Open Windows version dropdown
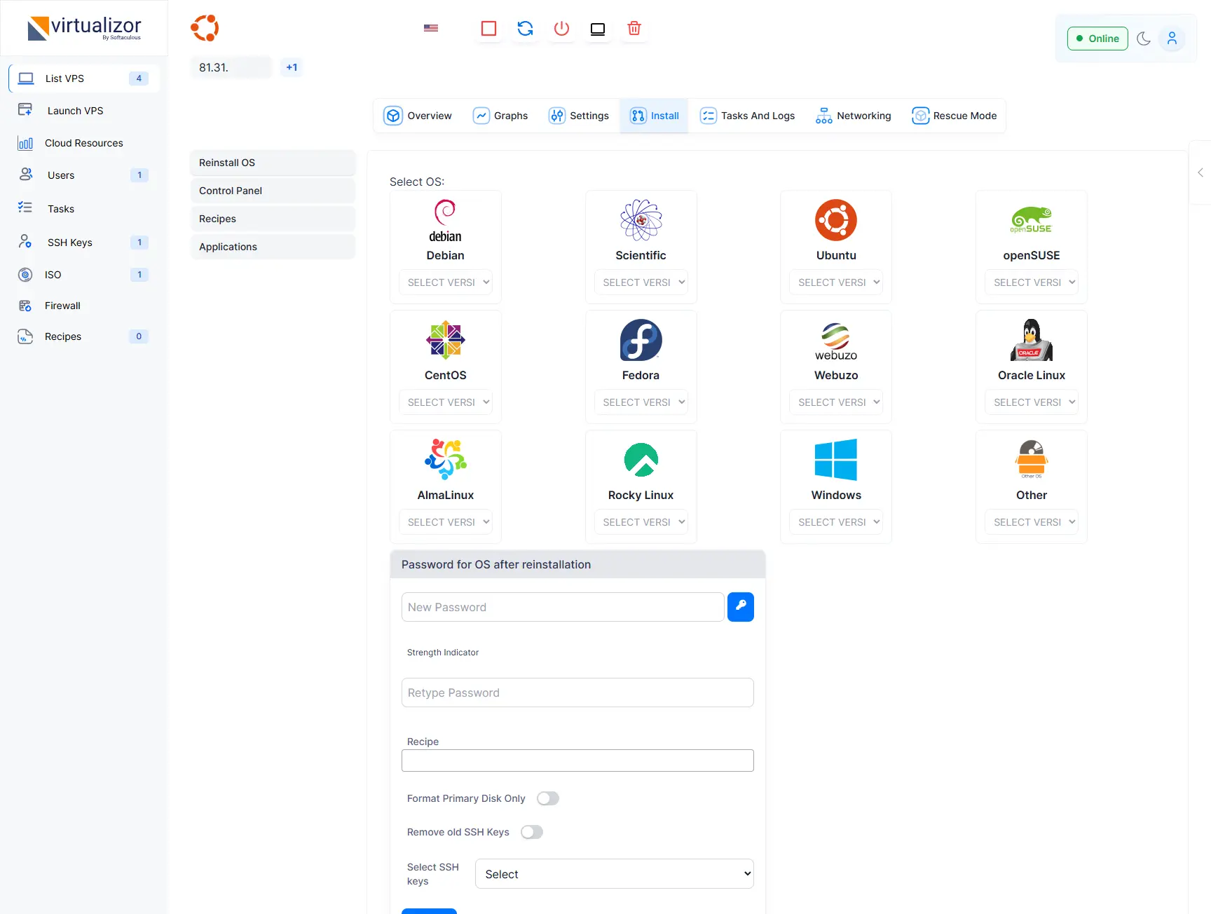Image resolution: width=1211 pixels, height=914 pixels. (836, 522)
